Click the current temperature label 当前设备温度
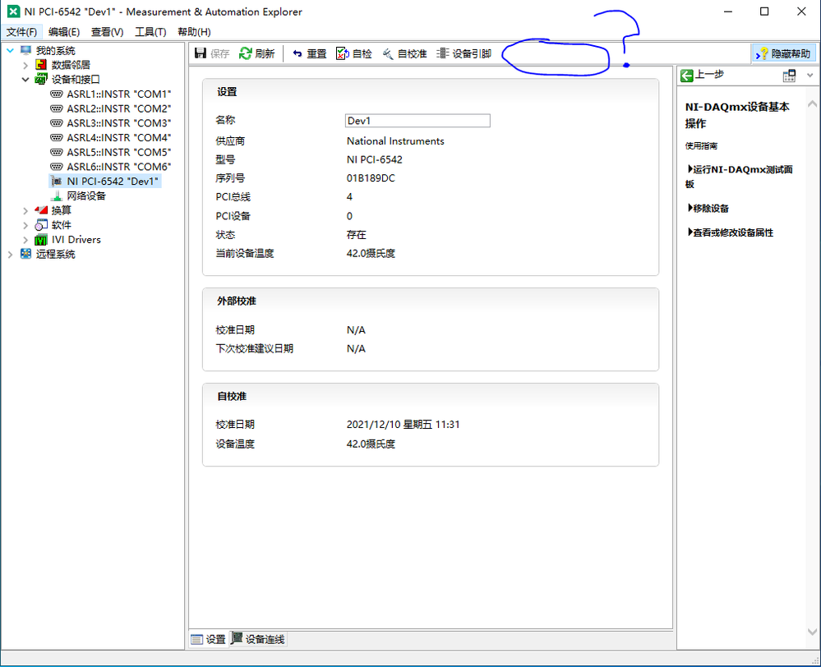Viewport: 821px width, 667px height. tap(245, 253)
